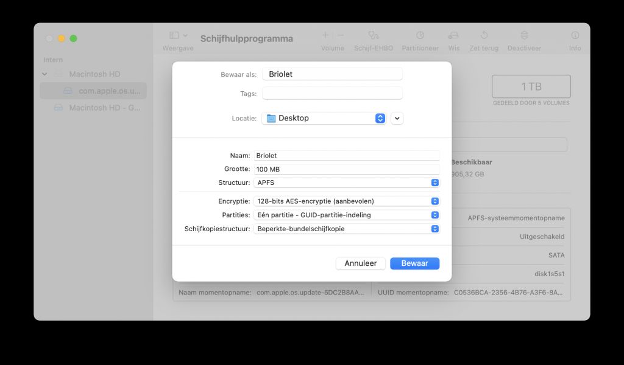Click the add Volume plus icon
The image size is (624, 365).
[x=325, y=35]
